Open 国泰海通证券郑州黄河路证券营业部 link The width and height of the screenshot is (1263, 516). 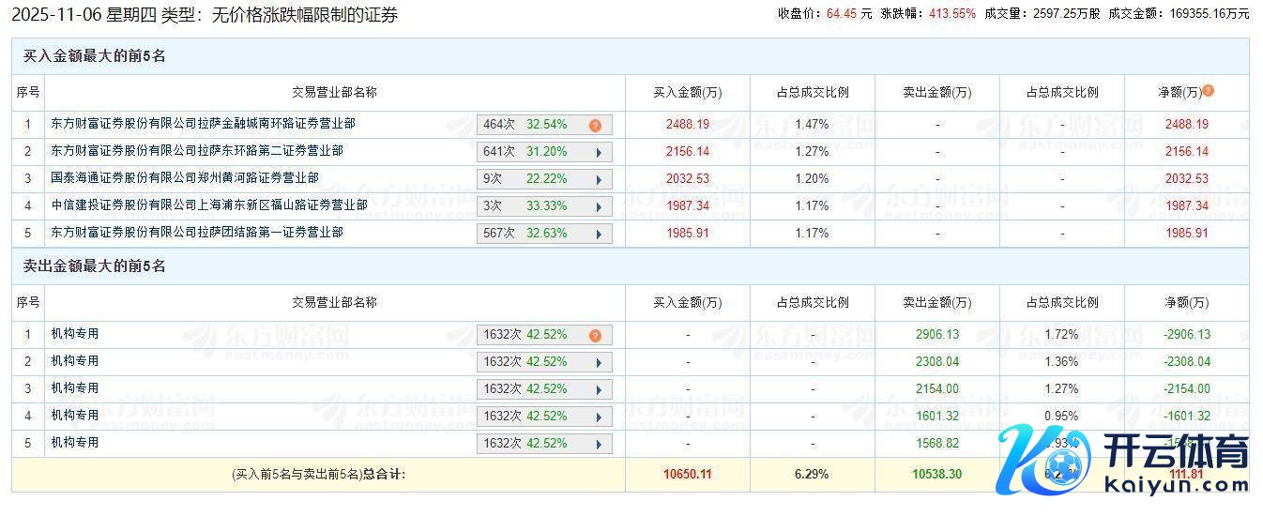coord(185,178)
